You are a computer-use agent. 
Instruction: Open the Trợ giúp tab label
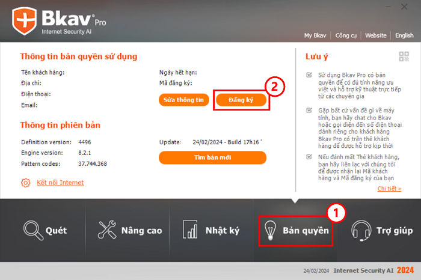pos(395,230)
